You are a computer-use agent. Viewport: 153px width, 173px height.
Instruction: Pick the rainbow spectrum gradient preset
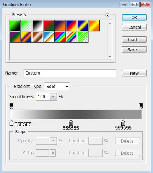[60, 37]
